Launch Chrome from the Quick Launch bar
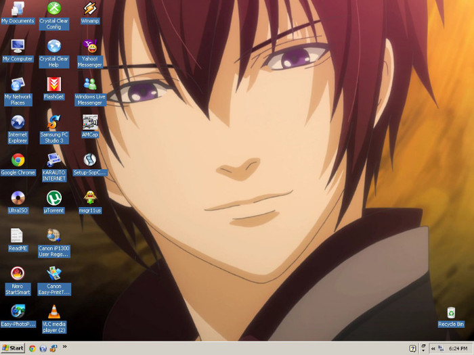 click(x=32, y=348)
